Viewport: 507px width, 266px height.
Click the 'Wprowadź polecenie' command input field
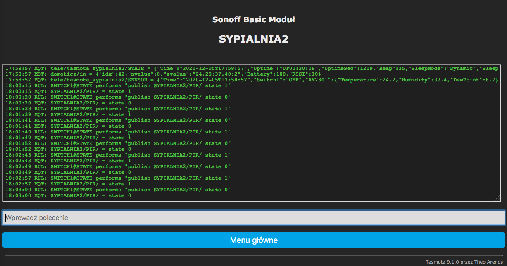254,218
